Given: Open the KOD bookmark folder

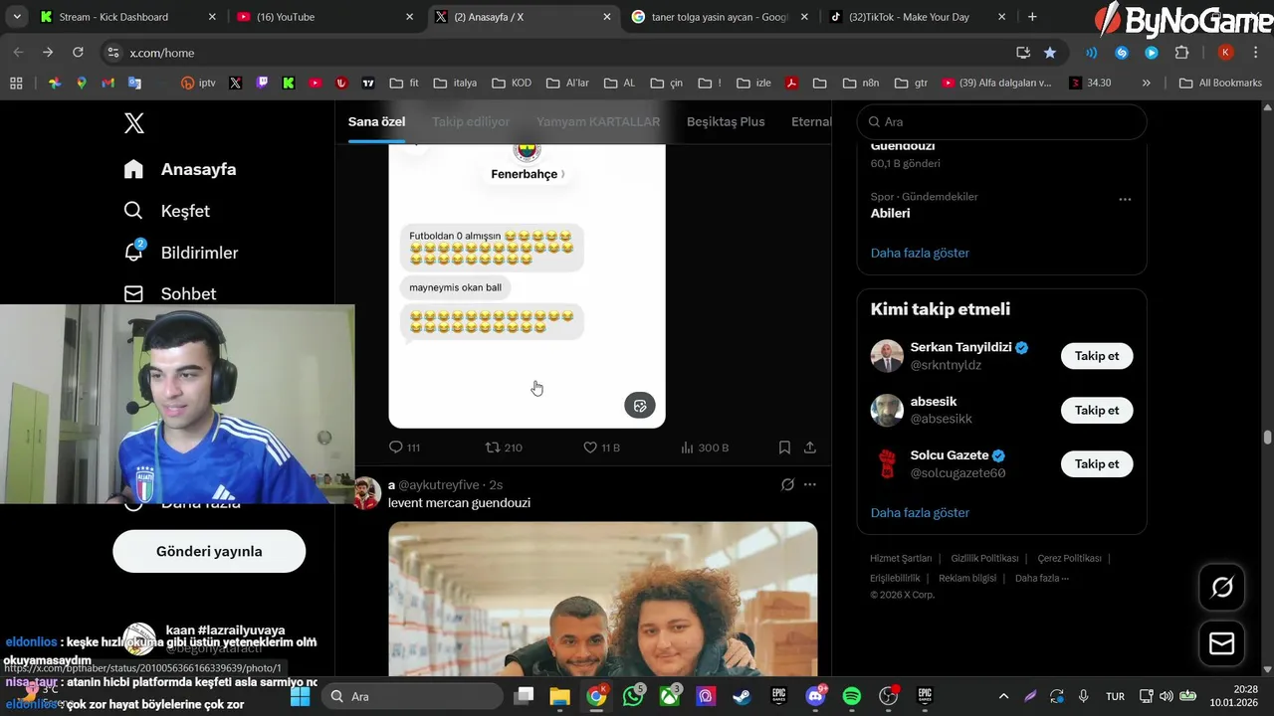Looking at the screenshot, I should click(x=512, y=83).
